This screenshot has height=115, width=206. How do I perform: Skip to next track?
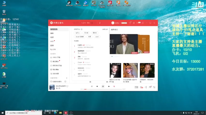click(x=109, y=86)
